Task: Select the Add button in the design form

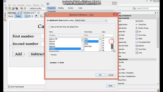Action: coord(19,54)
